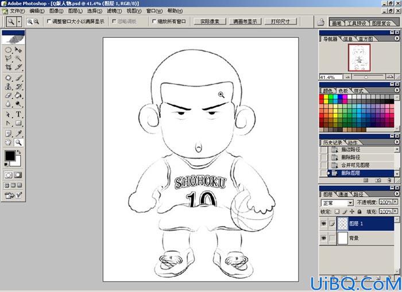The width and height of the screenshot is (402, 292).
Task: Click the 图层 1 layer thumbnail
Action: (x=343, y=224)
